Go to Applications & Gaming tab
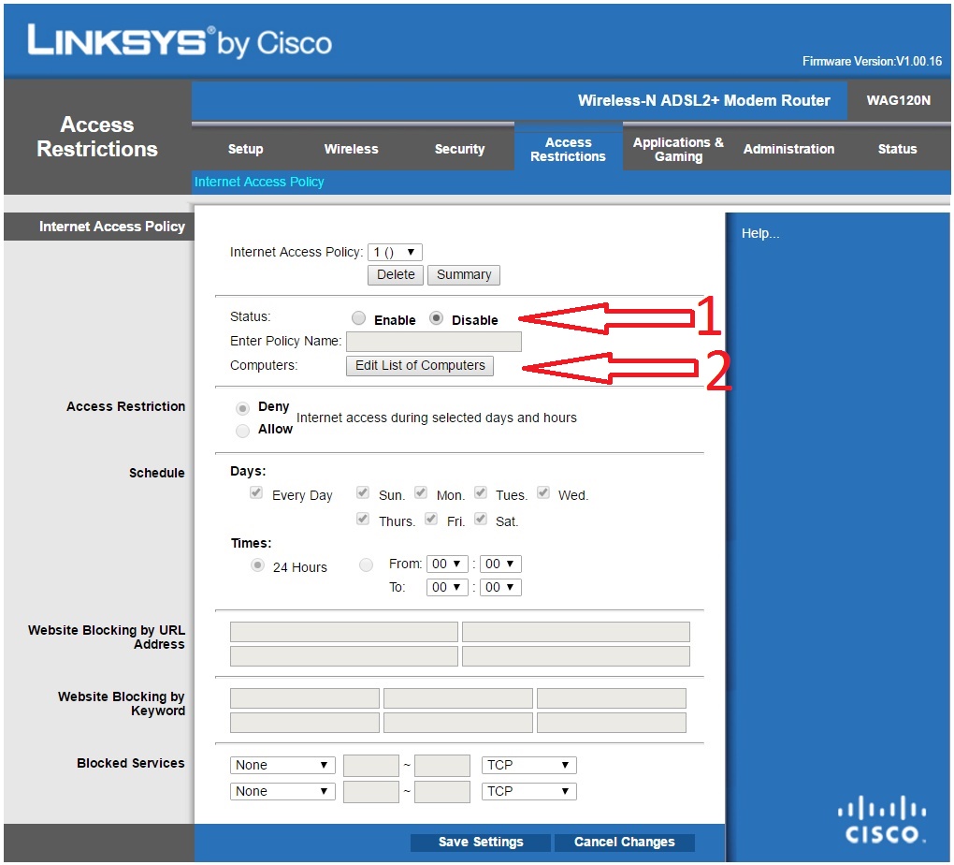Image resolution: width=954 pixels, height=865 pixels. tap(678, 149)
